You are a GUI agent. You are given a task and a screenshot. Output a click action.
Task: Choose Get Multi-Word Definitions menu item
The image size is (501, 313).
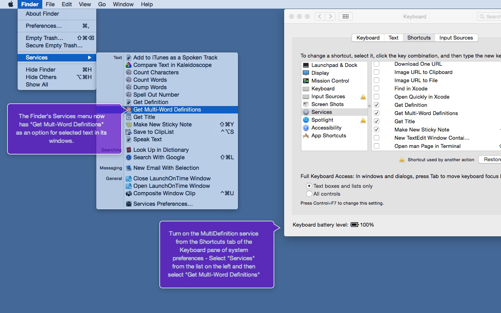click(x=167, y=110)
